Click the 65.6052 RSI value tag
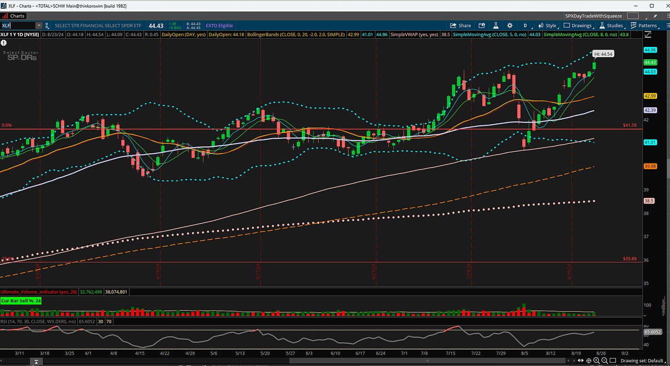The width and height of the screenshot is (670, 366). 653,331
